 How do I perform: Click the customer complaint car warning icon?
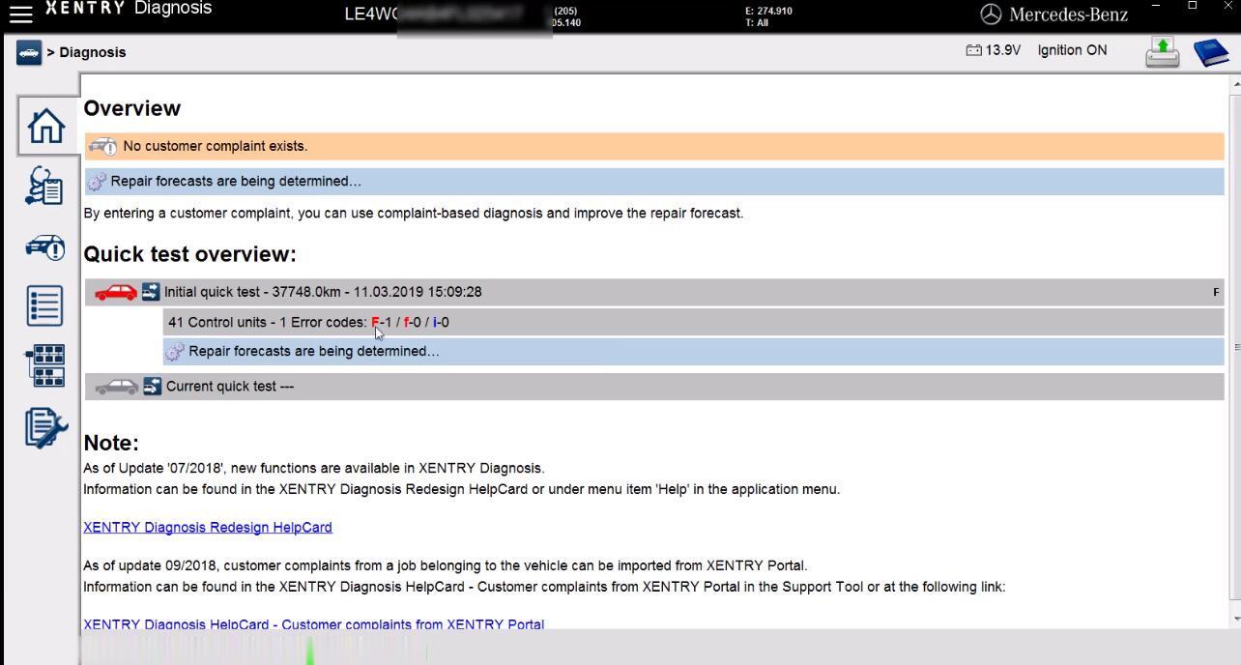tap(103, 146)
